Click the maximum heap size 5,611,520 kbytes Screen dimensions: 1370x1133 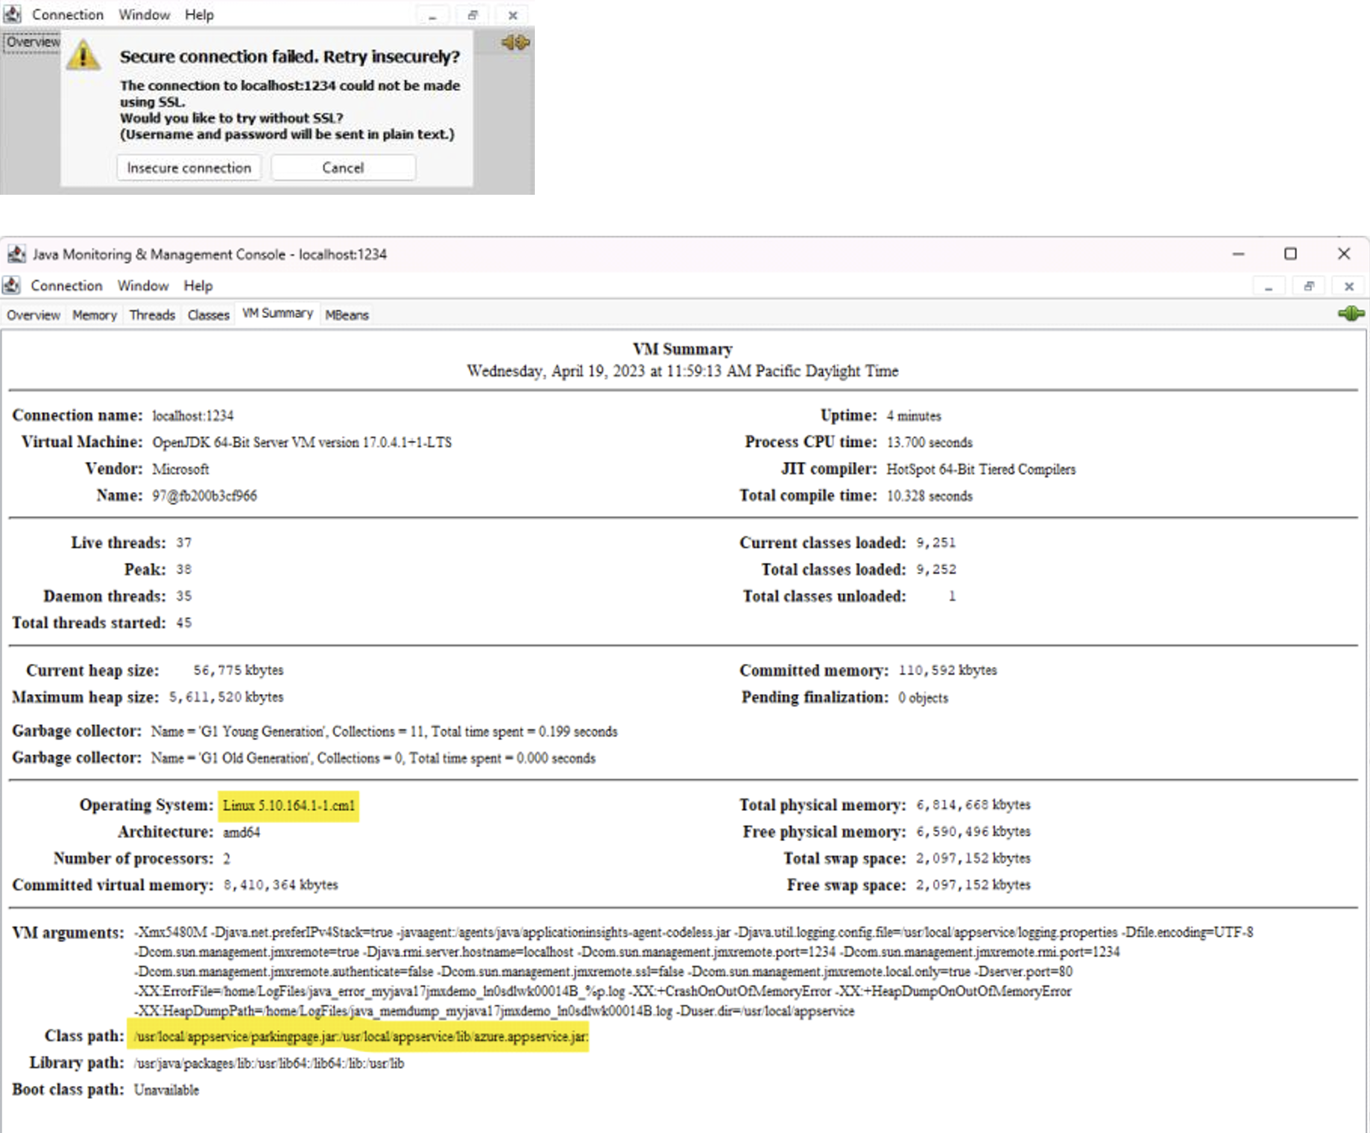(226, 696)
